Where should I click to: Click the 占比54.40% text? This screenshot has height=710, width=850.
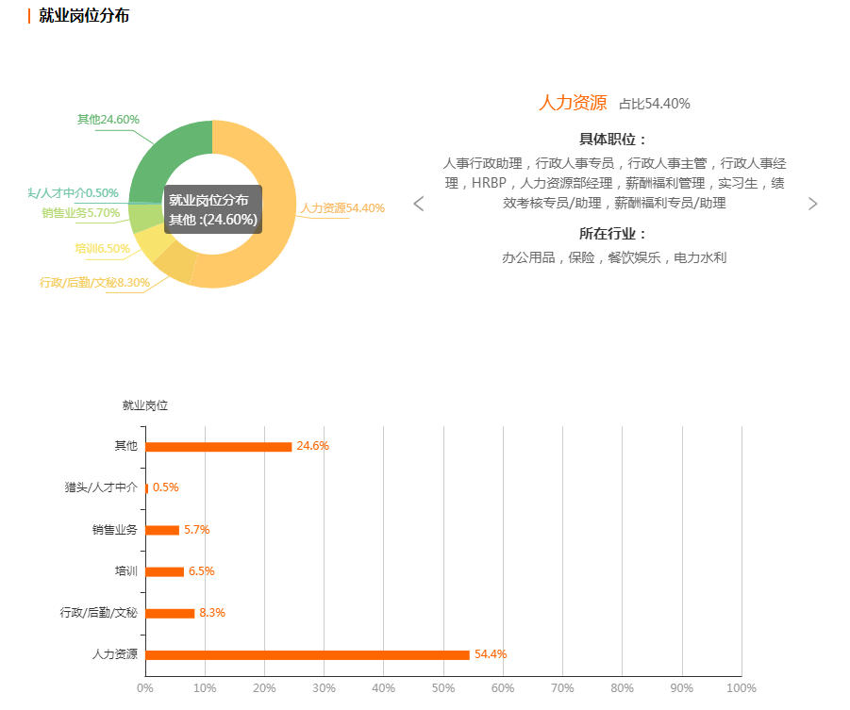point(655,104)
